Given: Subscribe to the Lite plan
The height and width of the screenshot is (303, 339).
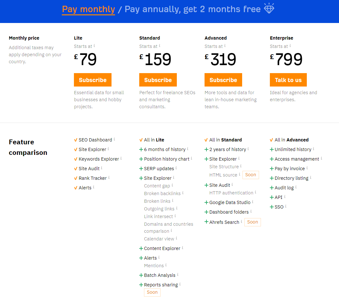Looking at the screenshot, I should [x=92, y=80].
